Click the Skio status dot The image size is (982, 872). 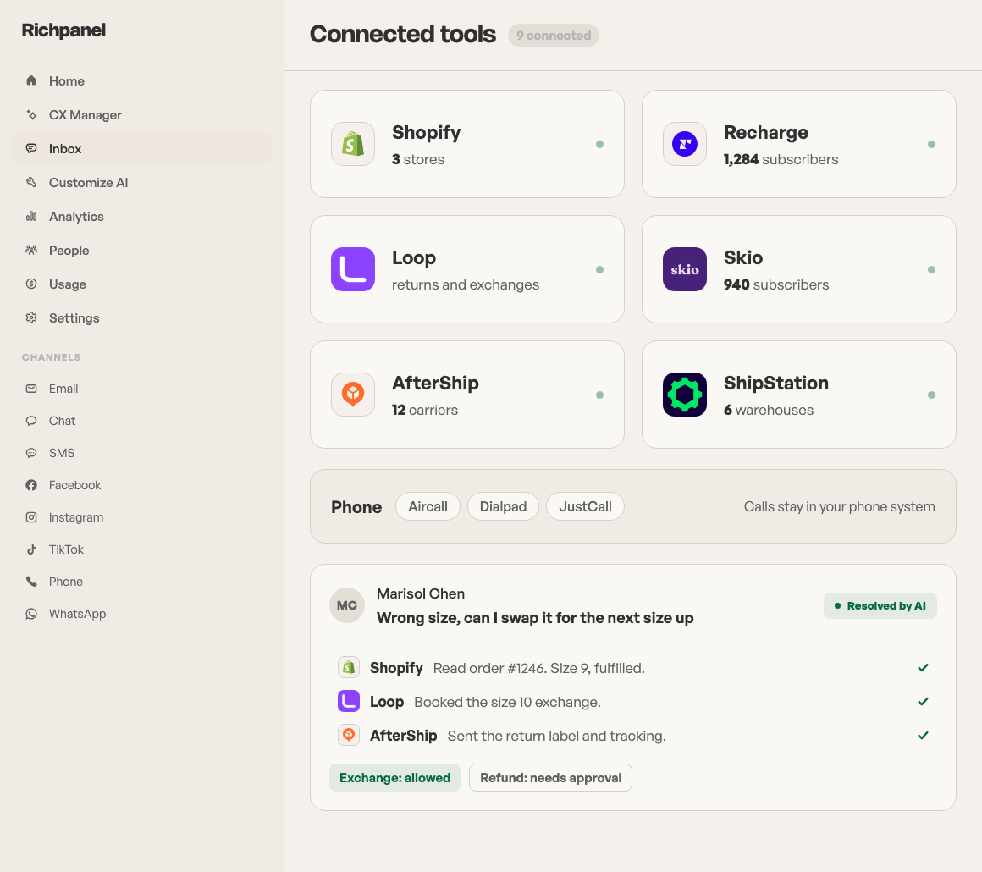(931, 269)
